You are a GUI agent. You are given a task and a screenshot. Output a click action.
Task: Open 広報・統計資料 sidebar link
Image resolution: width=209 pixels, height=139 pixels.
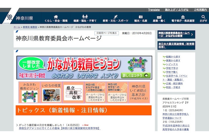(174, 84)
